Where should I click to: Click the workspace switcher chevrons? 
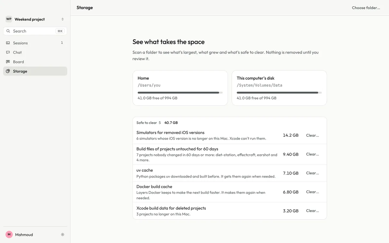[x=63, y=19]
